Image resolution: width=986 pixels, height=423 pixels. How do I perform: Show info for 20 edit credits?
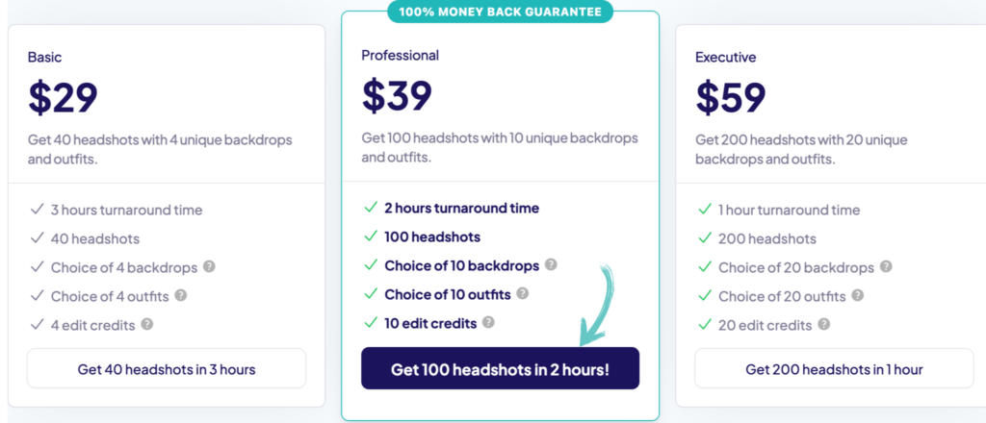[824, 324]
